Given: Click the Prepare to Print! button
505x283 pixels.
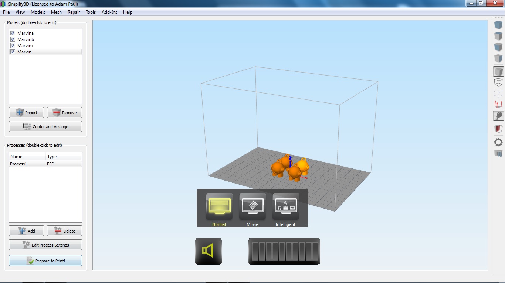Looking at the screenshot, I should [45, 261].
